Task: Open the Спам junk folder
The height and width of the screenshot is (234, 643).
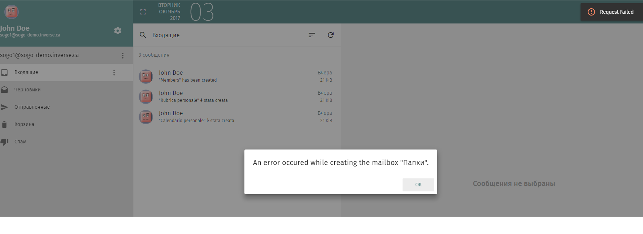Action: [20, 142]
